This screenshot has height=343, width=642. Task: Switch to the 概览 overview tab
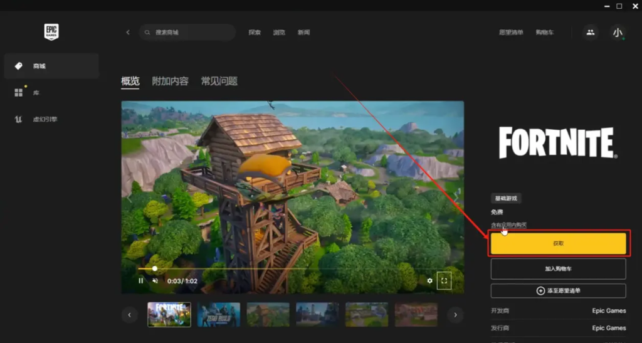tap(130, 81)
